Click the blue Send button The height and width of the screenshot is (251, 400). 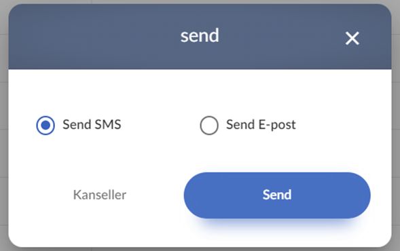277,195
